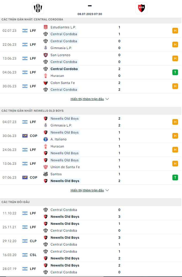Click the green T badge for Santos match
The width and height of the screenshot is (182, 277).
click(x=175, y=177)
